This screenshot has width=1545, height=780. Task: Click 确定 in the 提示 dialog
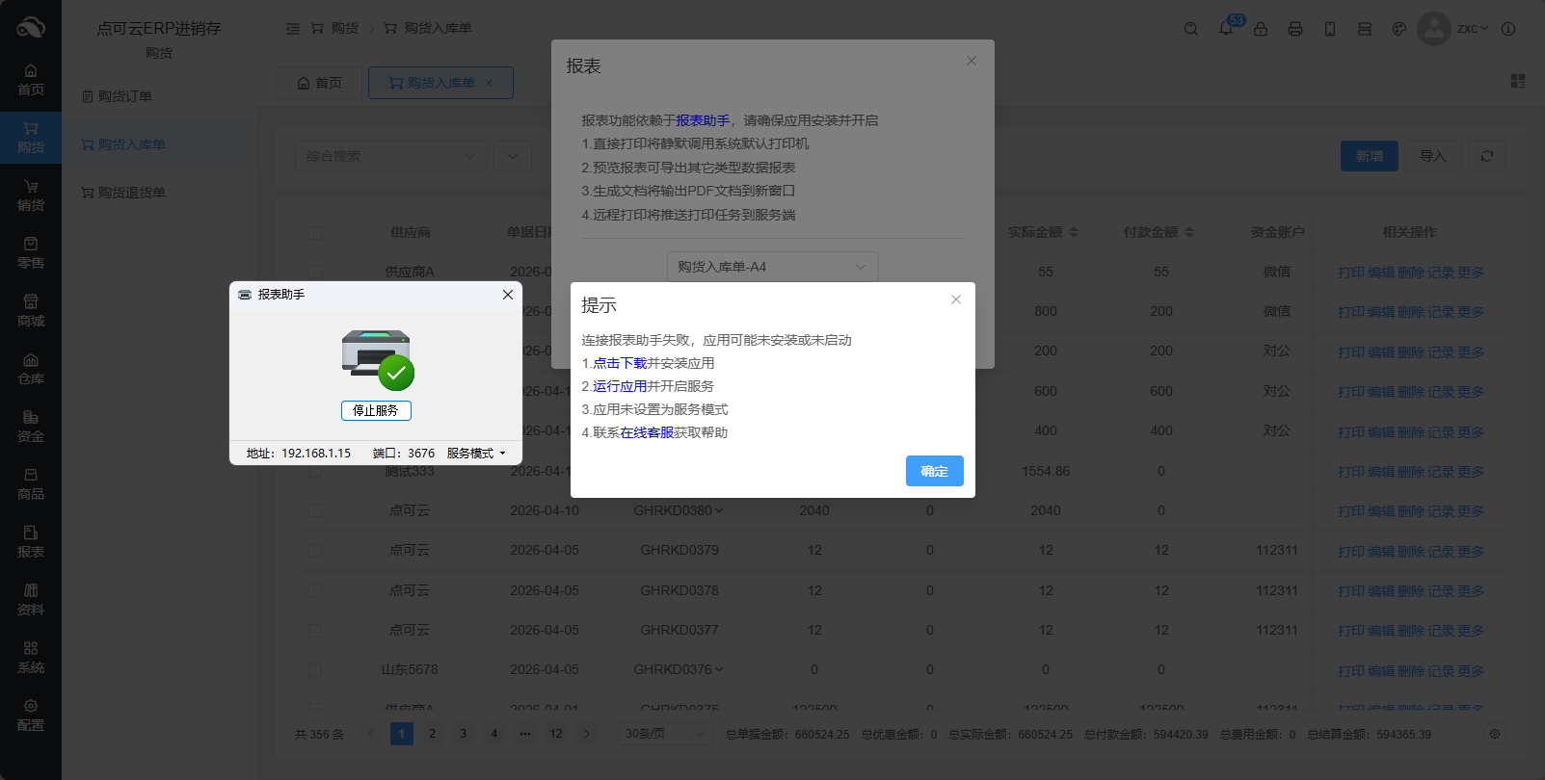[x=934, y=471]
